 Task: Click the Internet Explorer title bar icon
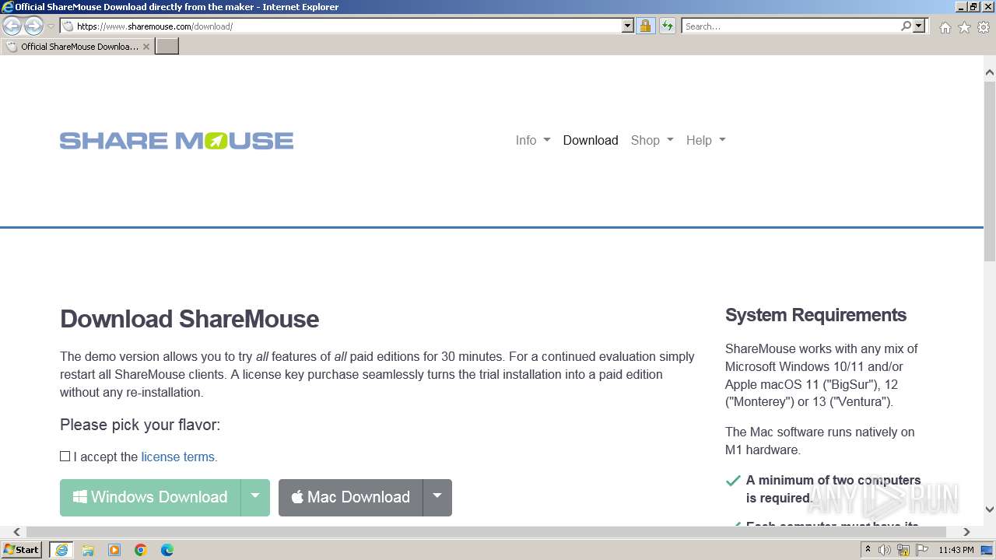point(7,7)
